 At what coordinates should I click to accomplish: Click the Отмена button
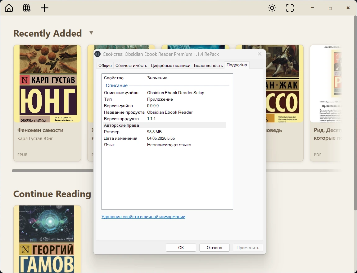(214, 248)
